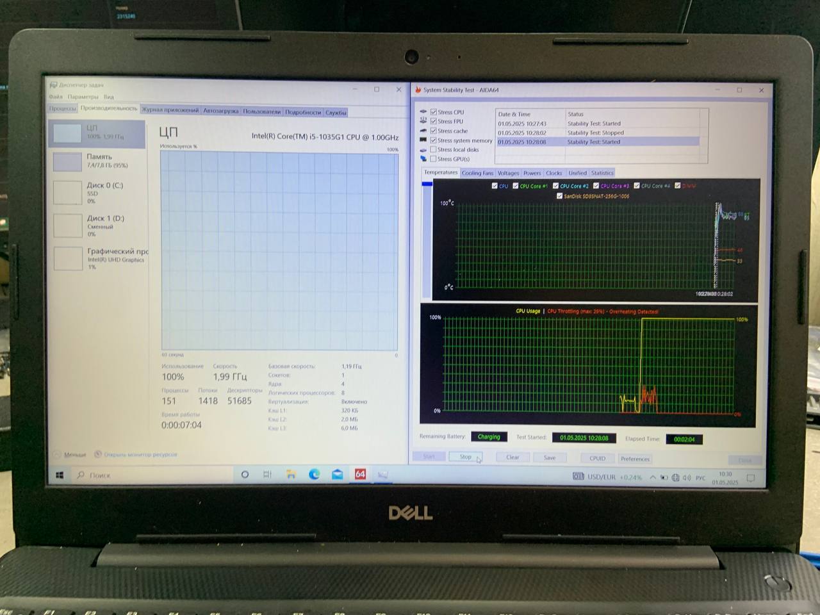Launch the Mail app from the taskbar
Viewport: 820px width, 615px height.
click(x=337, y=475)
